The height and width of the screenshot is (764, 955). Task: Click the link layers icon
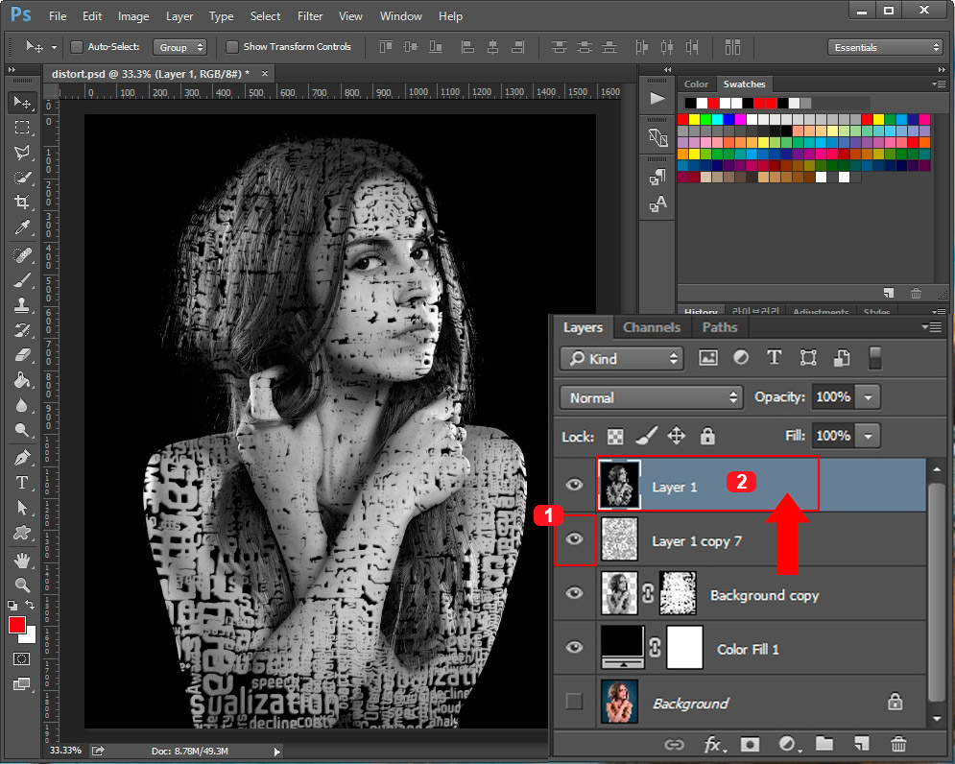(x=674, y=744)
